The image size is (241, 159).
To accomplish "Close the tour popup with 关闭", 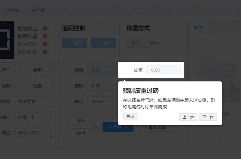I will coord(130,116).
